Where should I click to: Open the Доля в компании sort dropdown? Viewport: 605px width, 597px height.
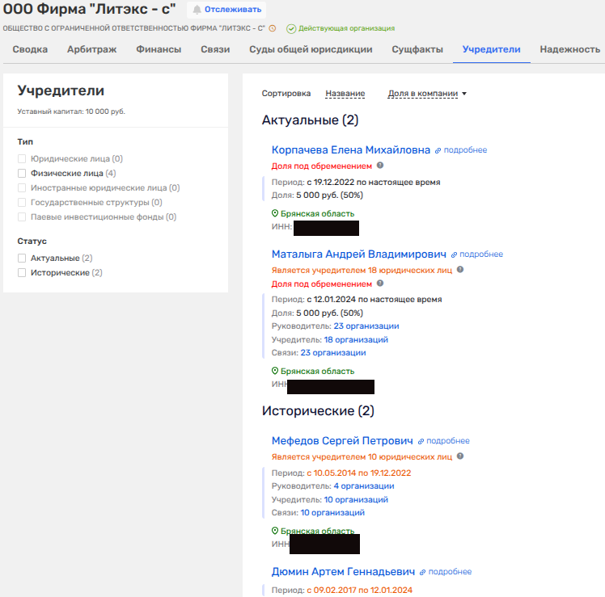tap(427, 94)
